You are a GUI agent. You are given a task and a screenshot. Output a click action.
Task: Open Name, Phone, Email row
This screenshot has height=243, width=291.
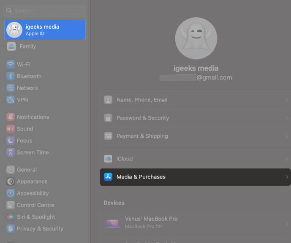click(195, 100)
